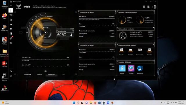Open the Aura Sync icon in sidebar
The height and width of the screenshot is (105, 186).
[11, 20]
